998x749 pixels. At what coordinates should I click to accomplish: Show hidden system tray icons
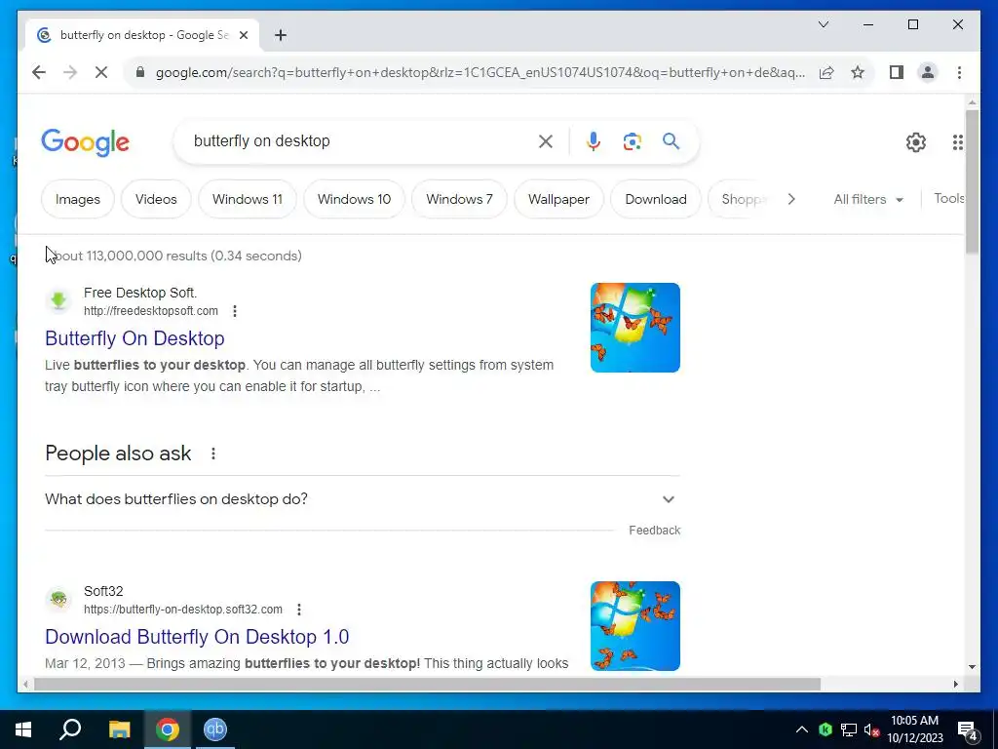pyautogui.click(x=802, y=729)
